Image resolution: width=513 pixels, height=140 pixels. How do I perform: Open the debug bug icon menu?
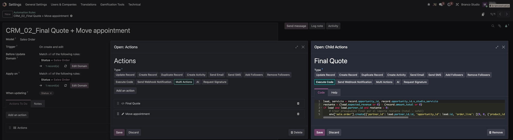pyautogui.click(x=429, y=5)
